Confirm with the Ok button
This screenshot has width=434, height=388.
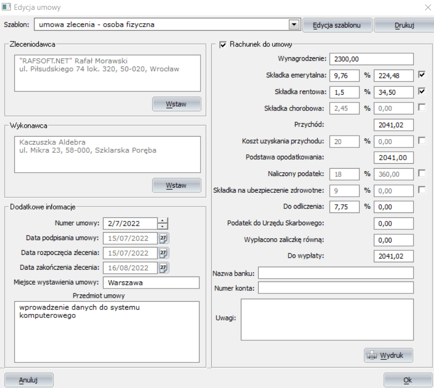407,380
